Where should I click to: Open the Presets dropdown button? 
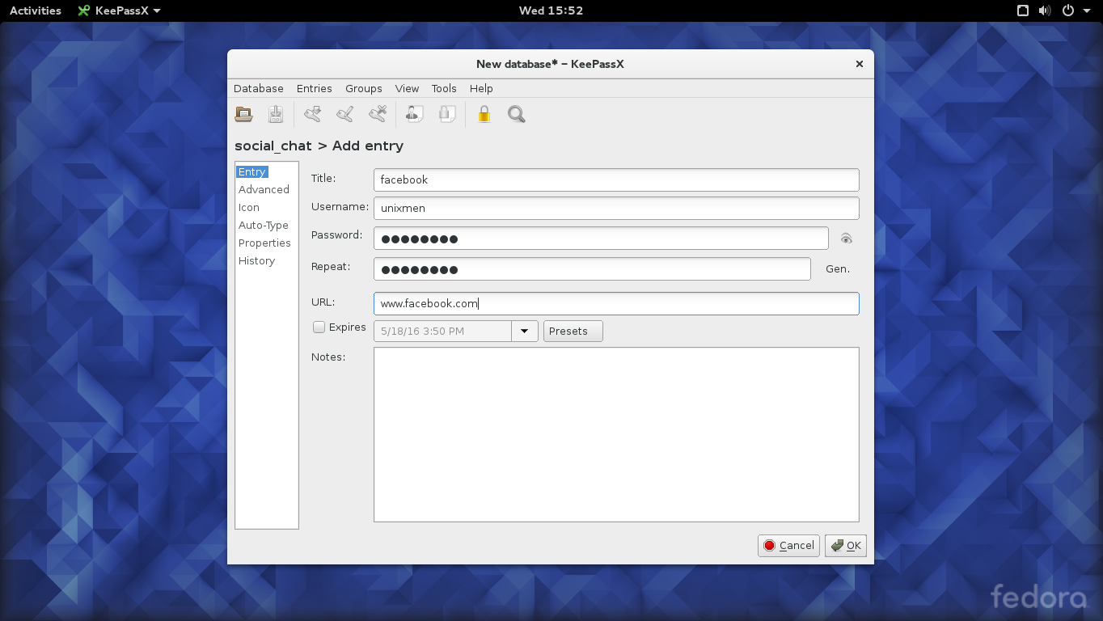pyautogui.click(x=573, y=332)
